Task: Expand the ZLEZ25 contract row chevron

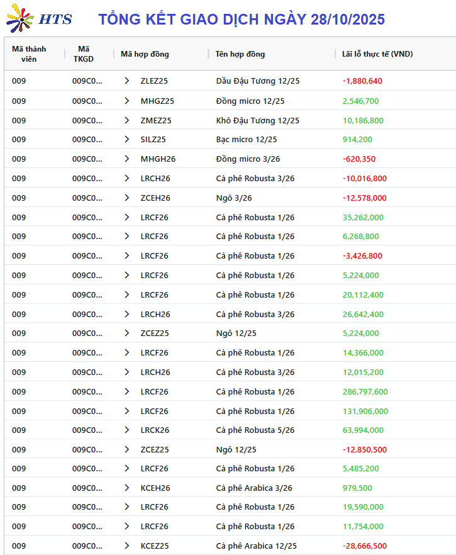Action: pos(126,81)
